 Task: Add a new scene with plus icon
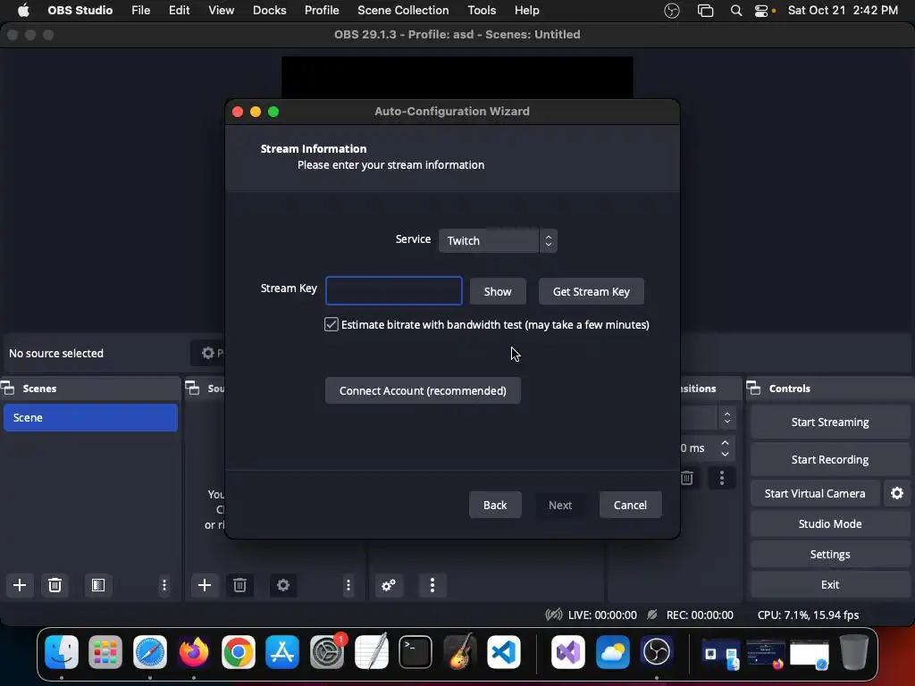(x=20, y=585)
